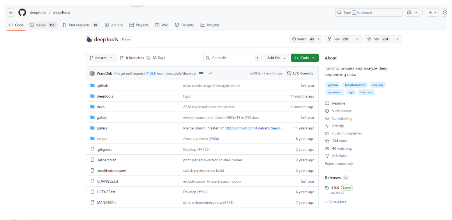
Task: Open the Insights tab
Action: [x=210, y=25]
